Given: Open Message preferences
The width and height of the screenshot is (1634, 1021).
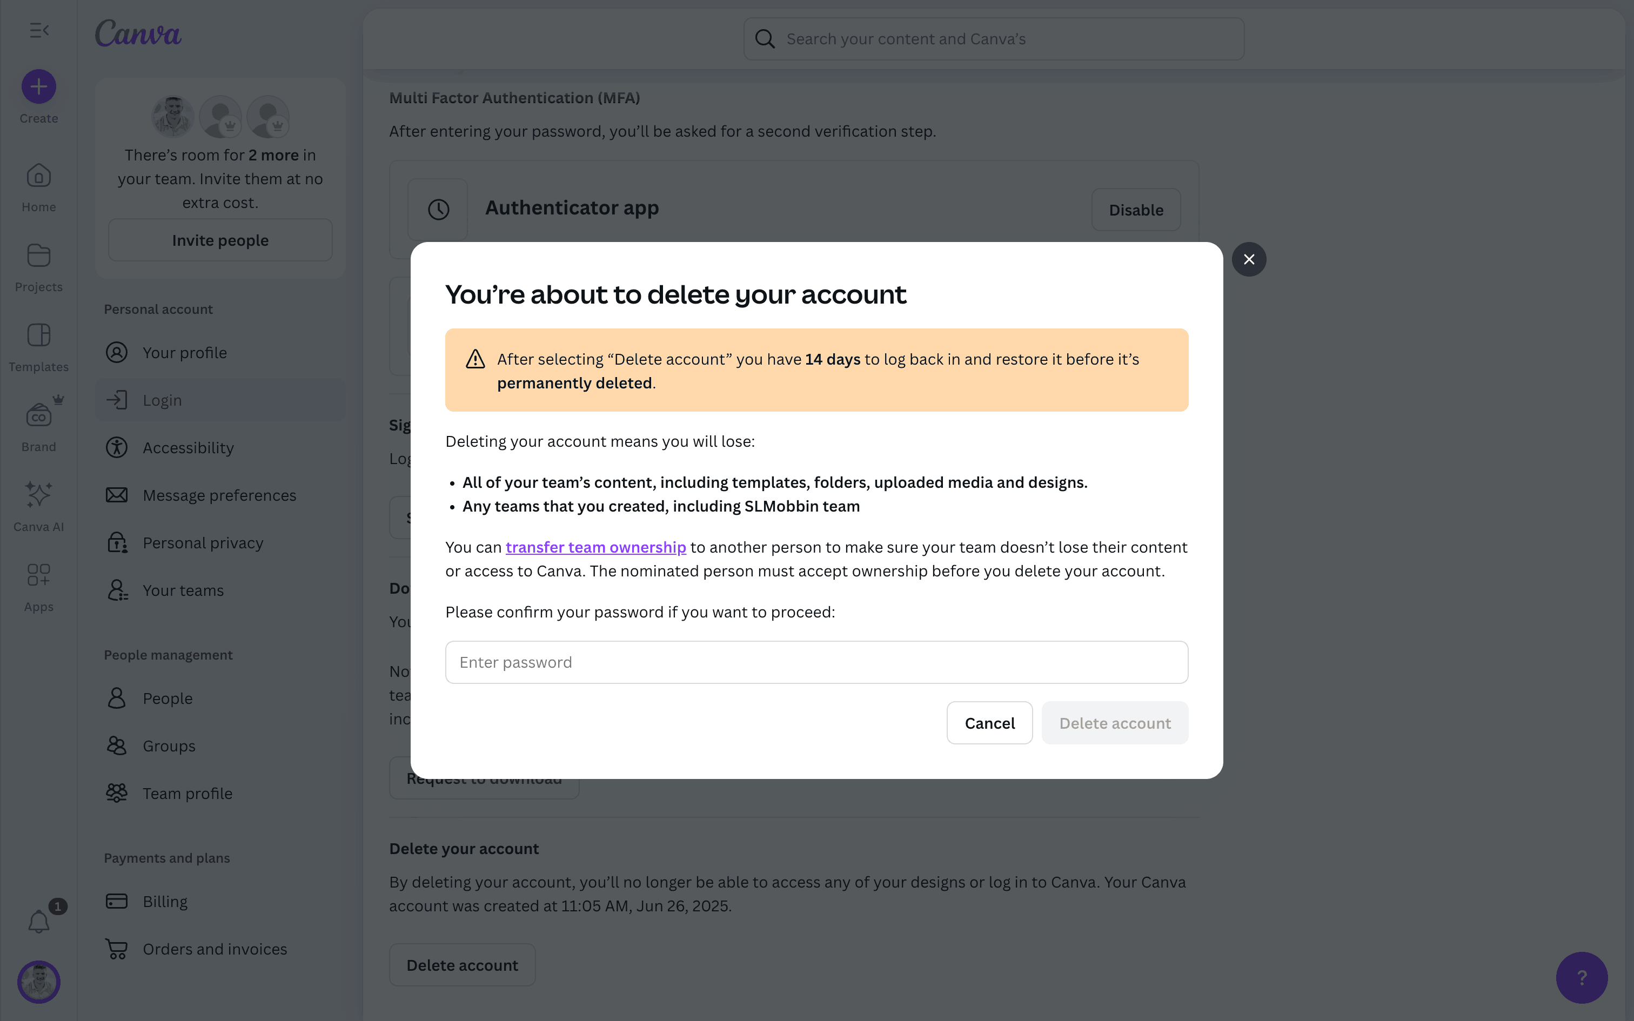Looking at the screenshot, I should point(219,495).
